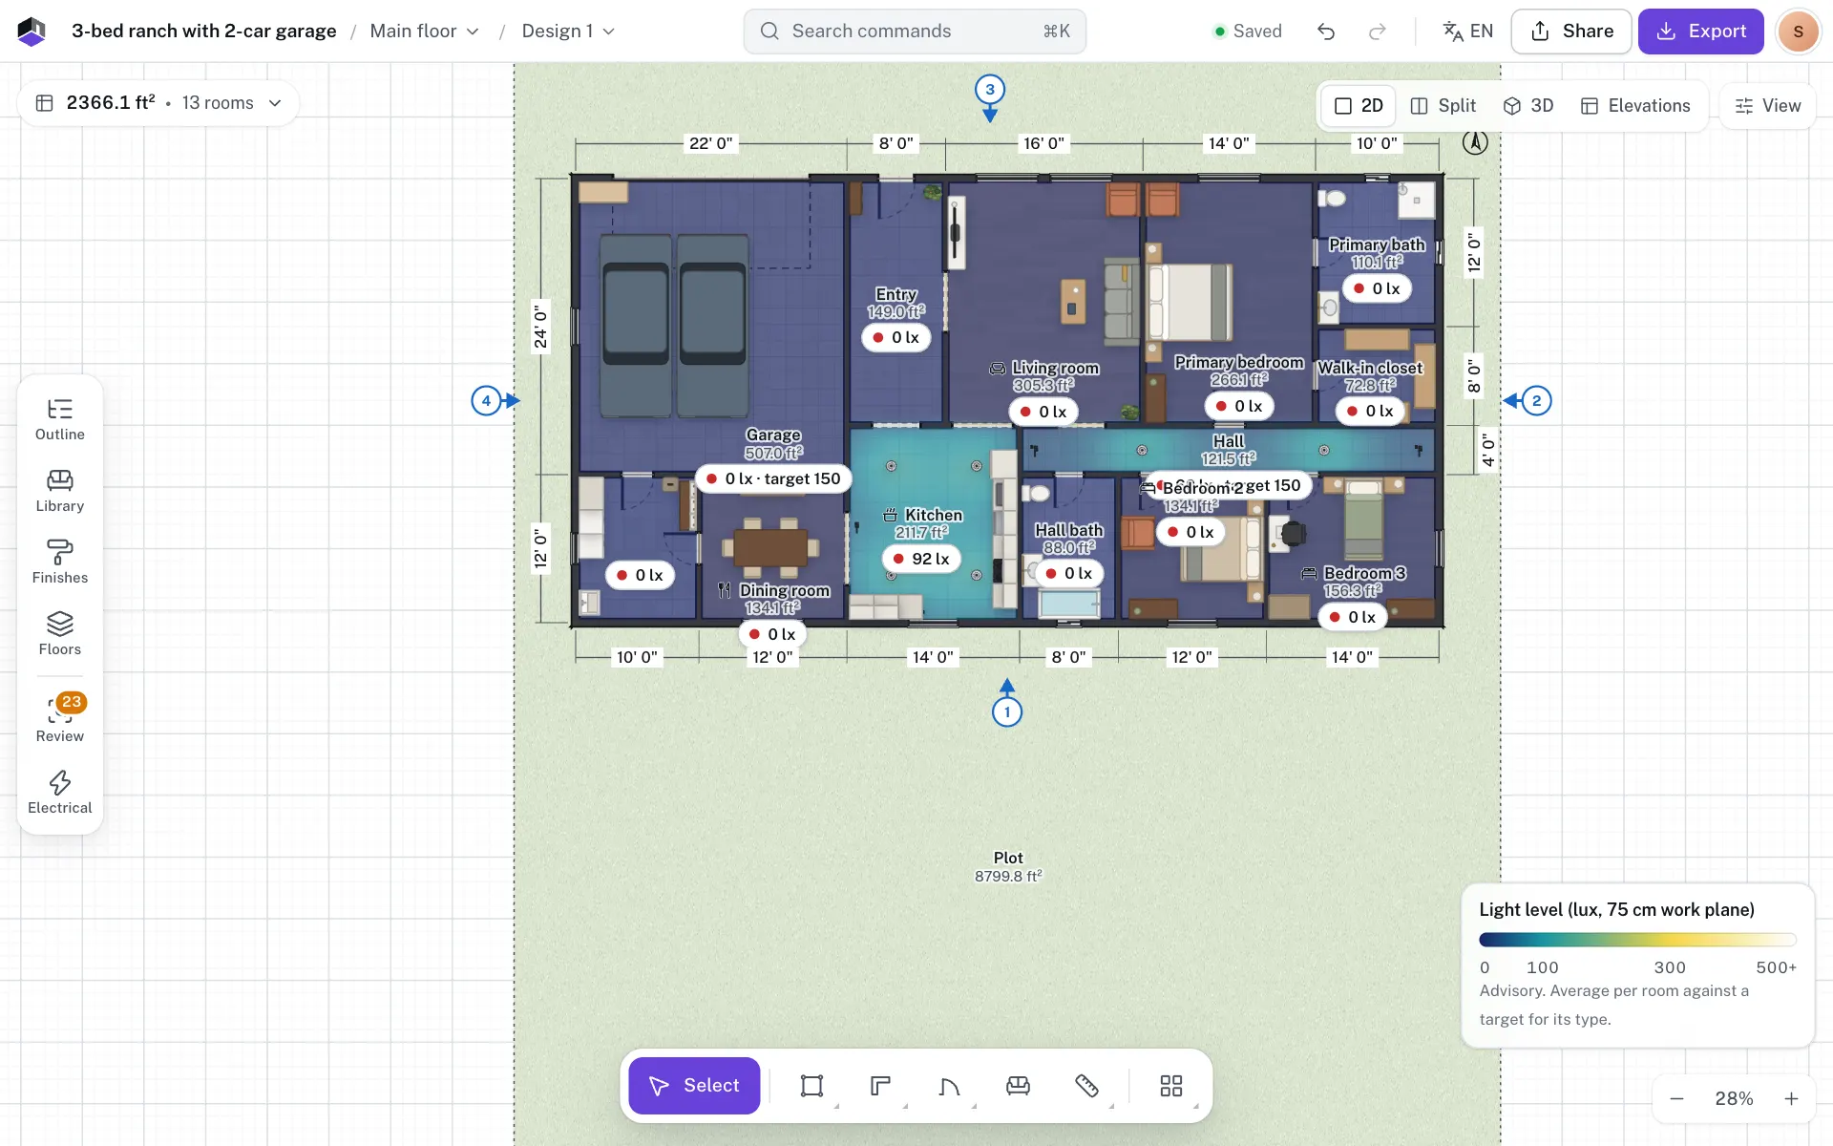Open the Outline panel
This screenshot has height=1146, width=1833.
60,420
